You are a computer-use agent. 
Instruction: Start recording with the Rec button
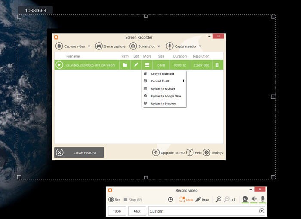114,199
